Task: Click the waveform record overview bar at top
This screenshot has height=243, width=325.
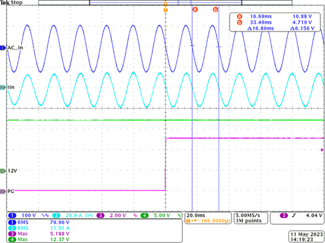Action: pos(165,3)
